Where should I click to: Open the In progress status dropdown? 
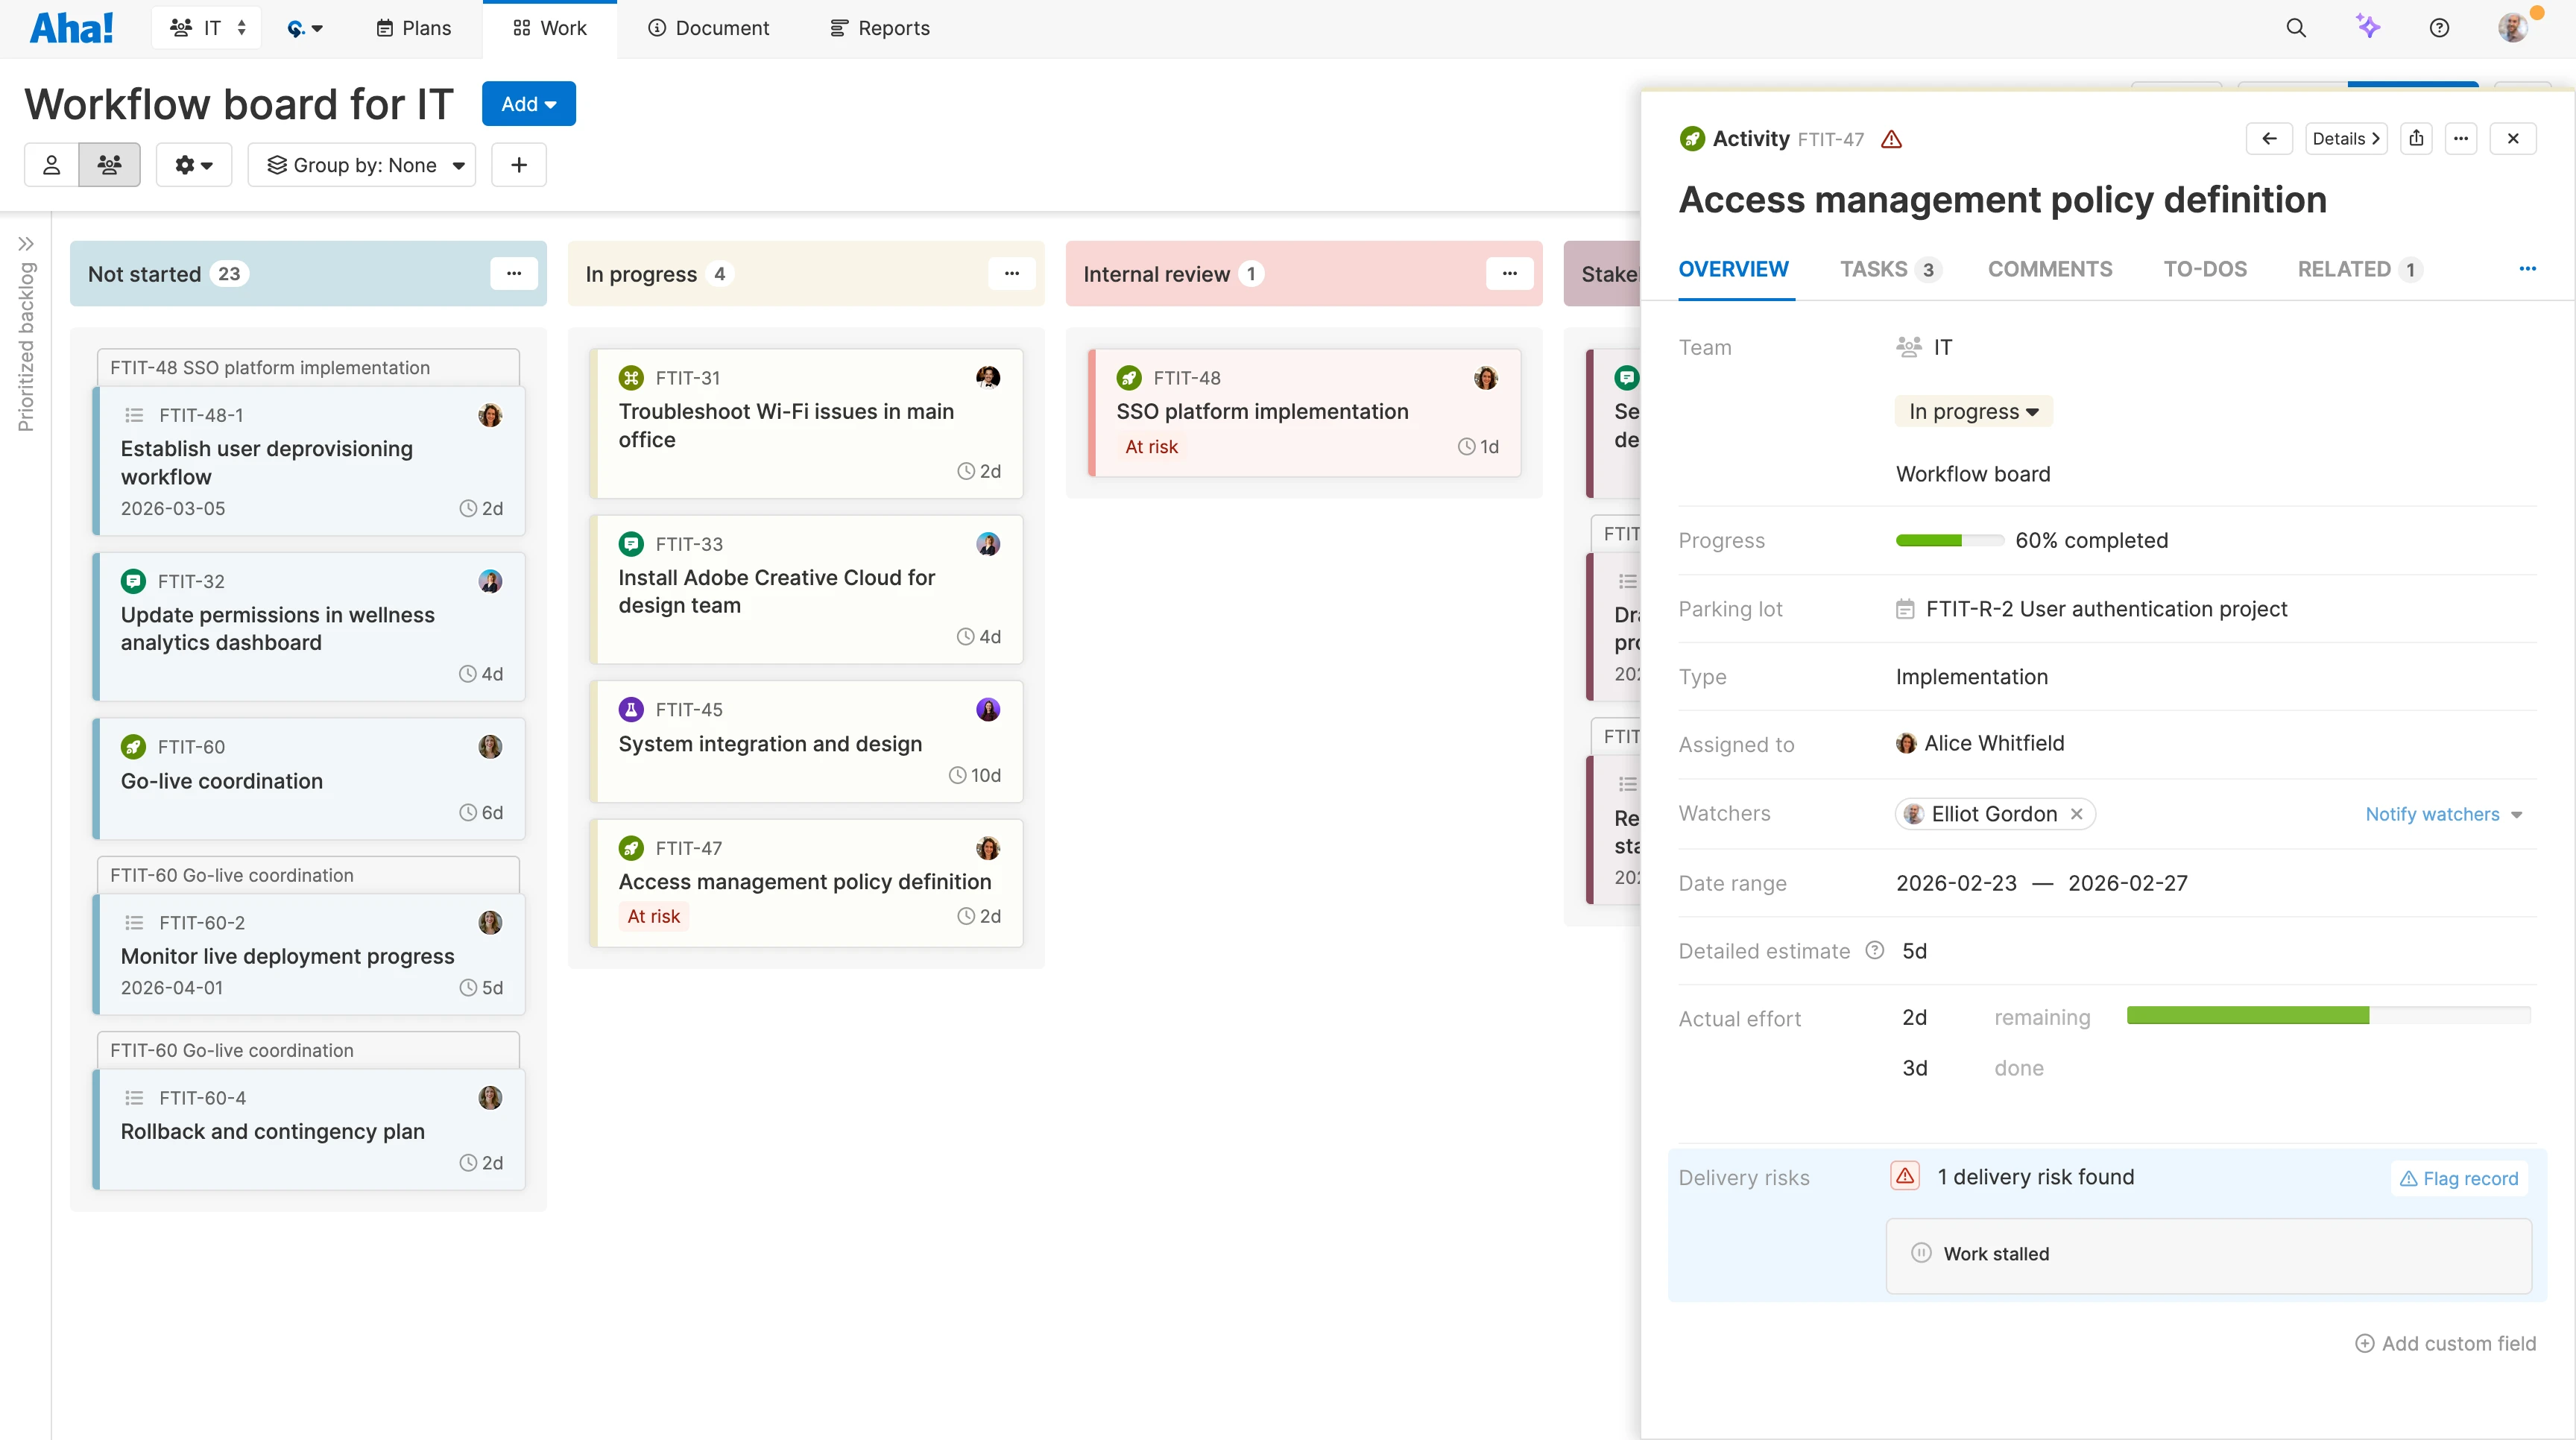(1972, 410)
